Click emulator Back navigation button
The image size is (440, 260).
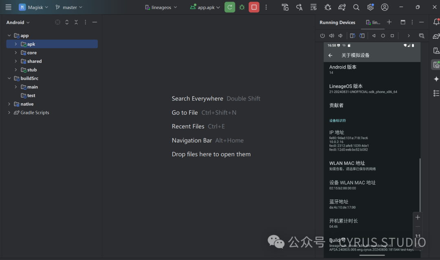[x=374, y=36]
